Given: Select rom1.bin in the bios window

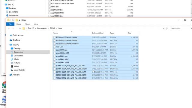Looking at the screenshot, I should (60, 47).
